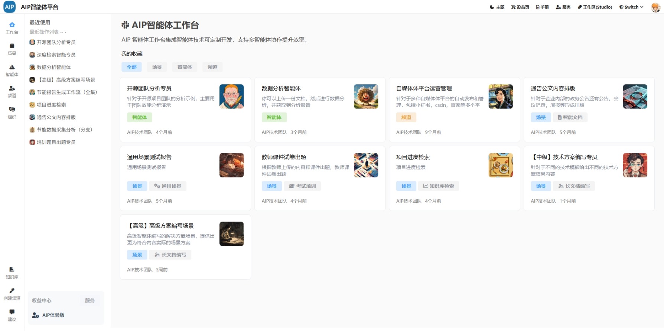This screenshot has height=331, width=664.
Task: Select the 频道 filter tab under 我的收藏
Action: point(212,67)
